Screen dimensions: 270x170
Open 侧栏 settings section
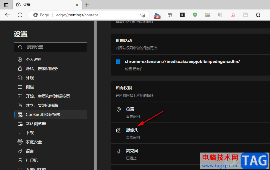click(50, 87)
